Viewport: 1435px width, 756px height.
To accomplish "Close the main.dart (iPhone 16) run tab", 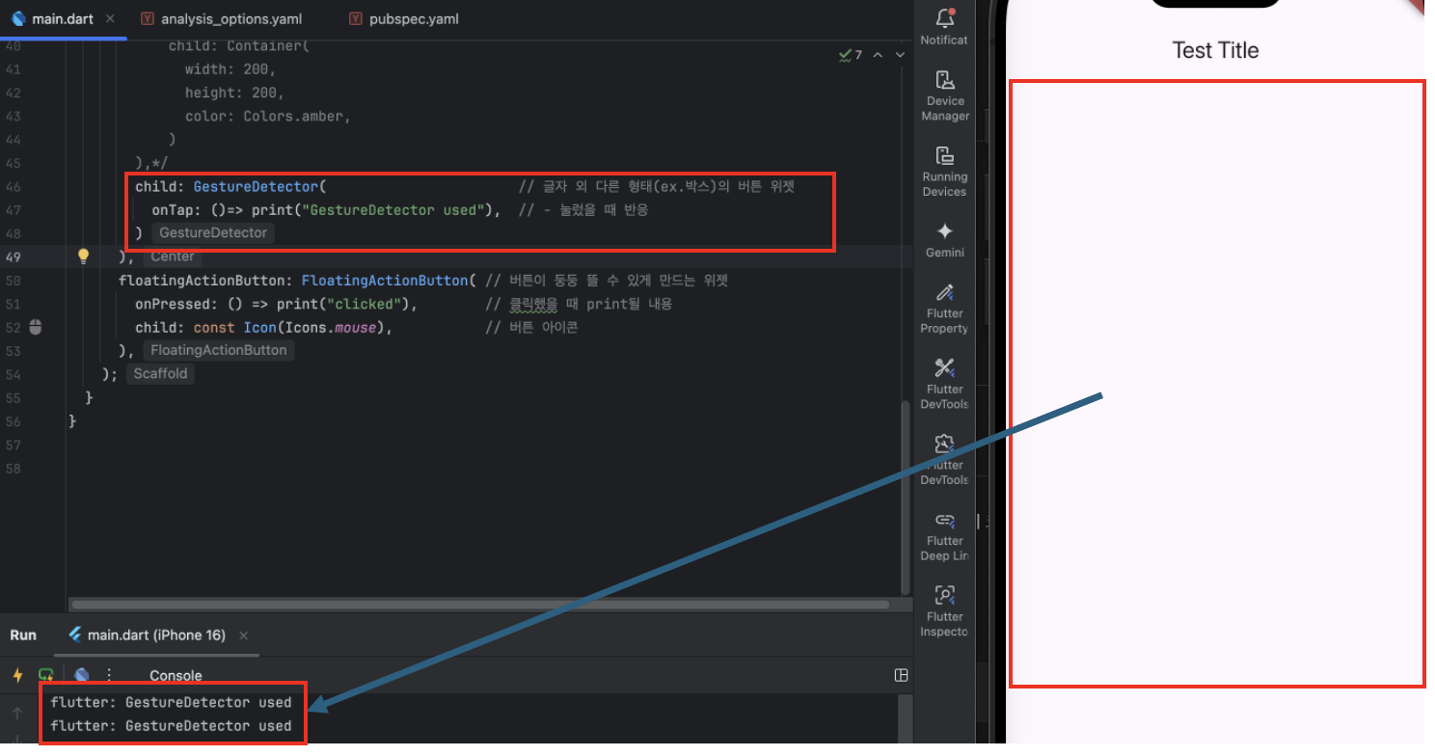I will (x=243, y=635).
